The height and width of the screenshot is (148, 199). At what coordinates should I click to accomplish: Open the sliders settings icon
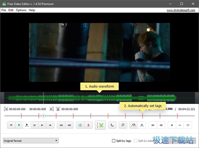pyautogui.click(x=123, y=125)
